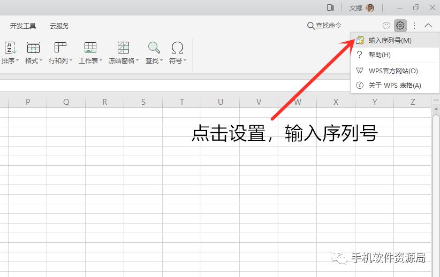Screen dimensions: 440x277
Task: Open the 格式 dropdown arrow
Action: pyautogui.click(x=41, y=60)
